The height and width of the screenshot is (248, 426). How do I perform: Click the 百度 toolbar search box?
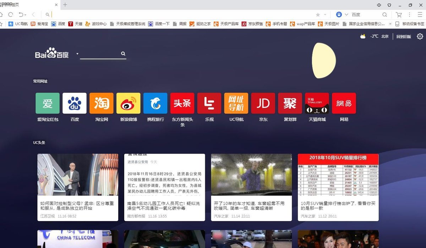pos(366,15)
